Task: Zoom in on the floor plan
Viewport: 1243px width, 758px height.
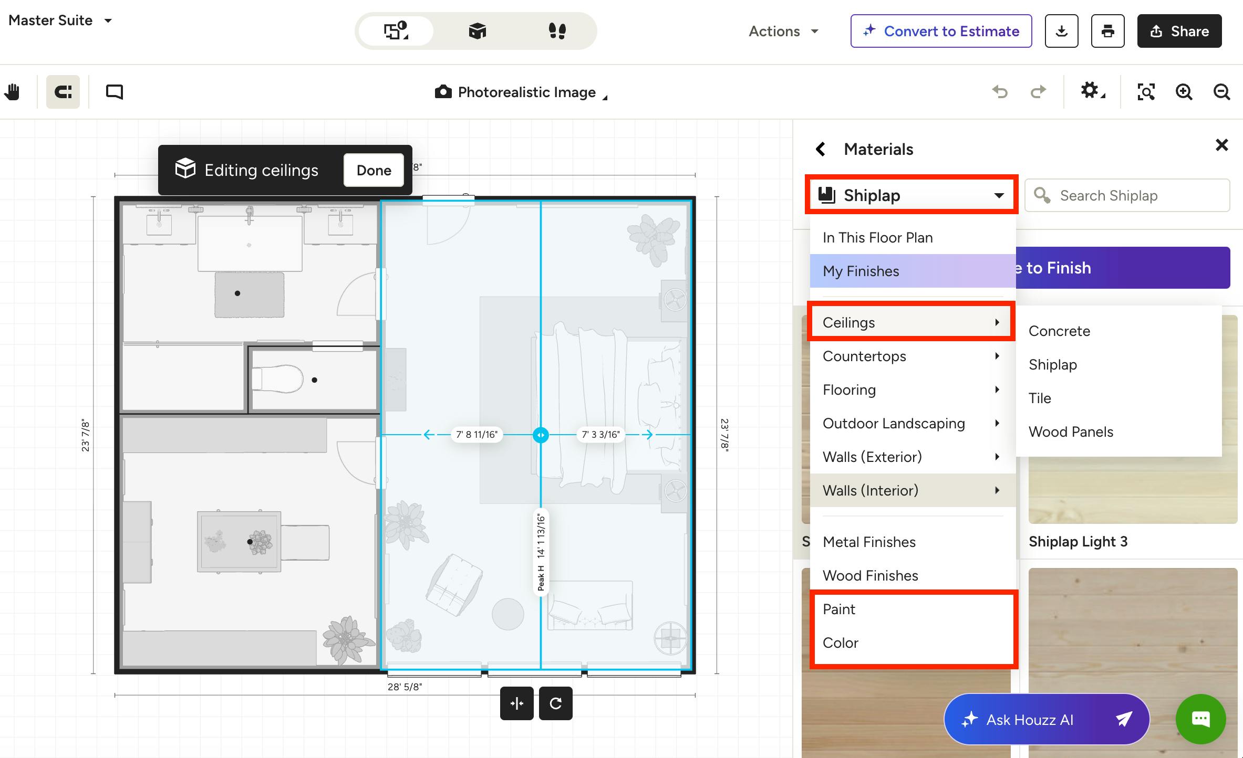Action: 1184,92
